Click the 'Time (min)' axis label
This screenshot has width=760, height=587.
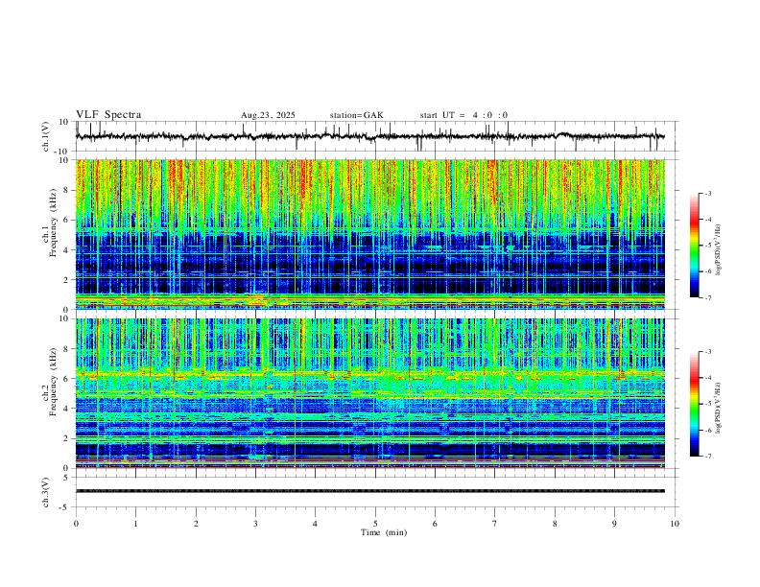point(384,532)
